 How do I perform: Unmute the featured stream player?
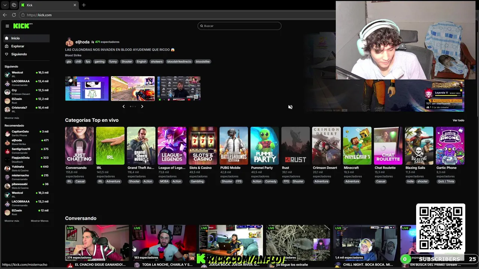click(x=290, y=107)
